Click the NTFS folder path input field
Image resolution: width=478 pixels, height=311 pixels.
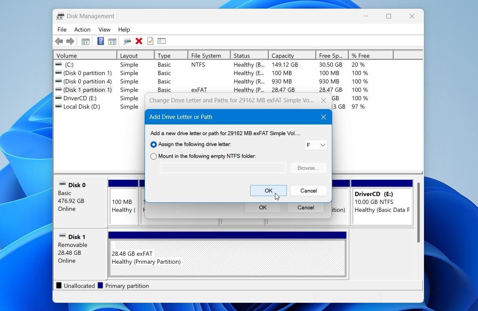pyautogui.click(x=223, y=168)
